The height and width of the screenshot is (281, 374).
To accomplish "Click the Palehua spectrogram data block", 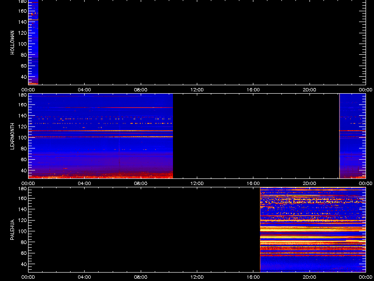I will tap(313, 229).
